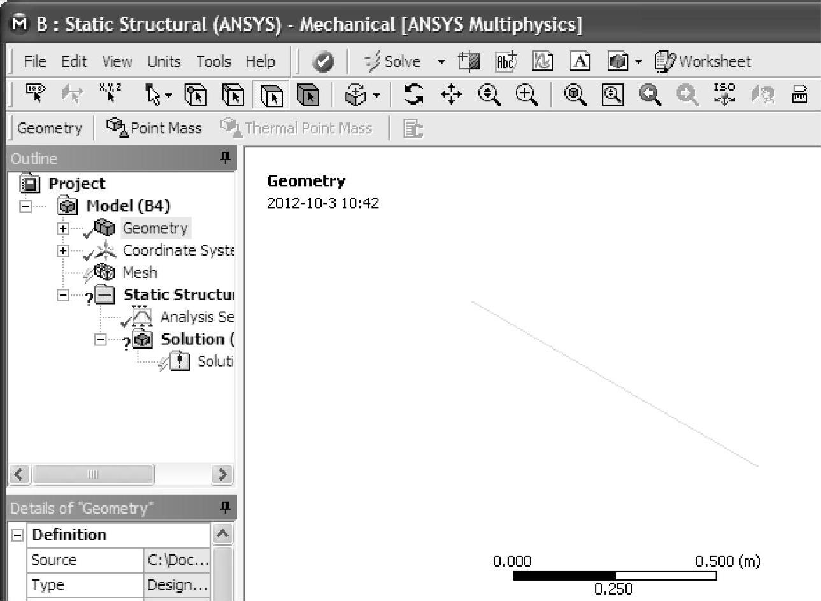Insert a Point Mass
The height and width of the screenshot is (601, 821).
click(154, 127)
